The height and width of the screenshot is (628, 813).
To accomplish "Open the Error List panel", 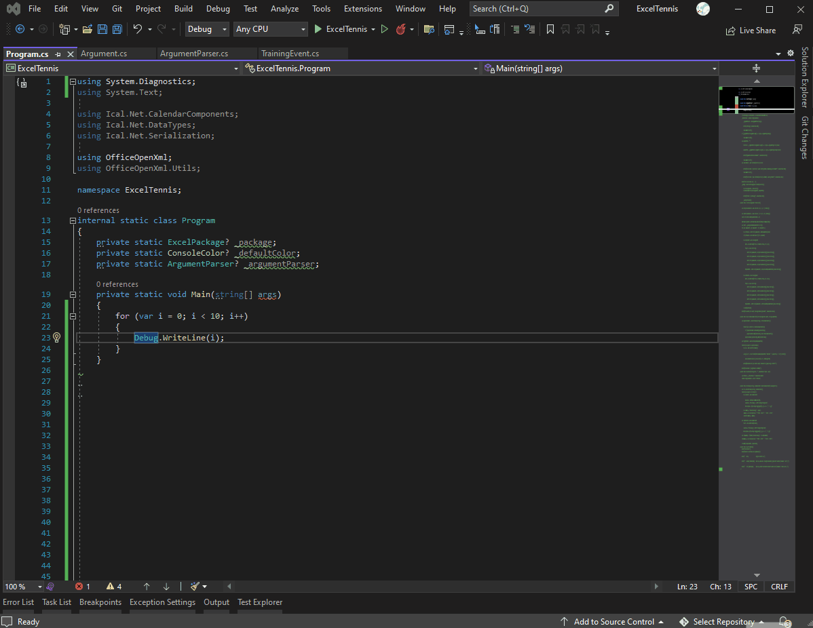I will 18,602.
